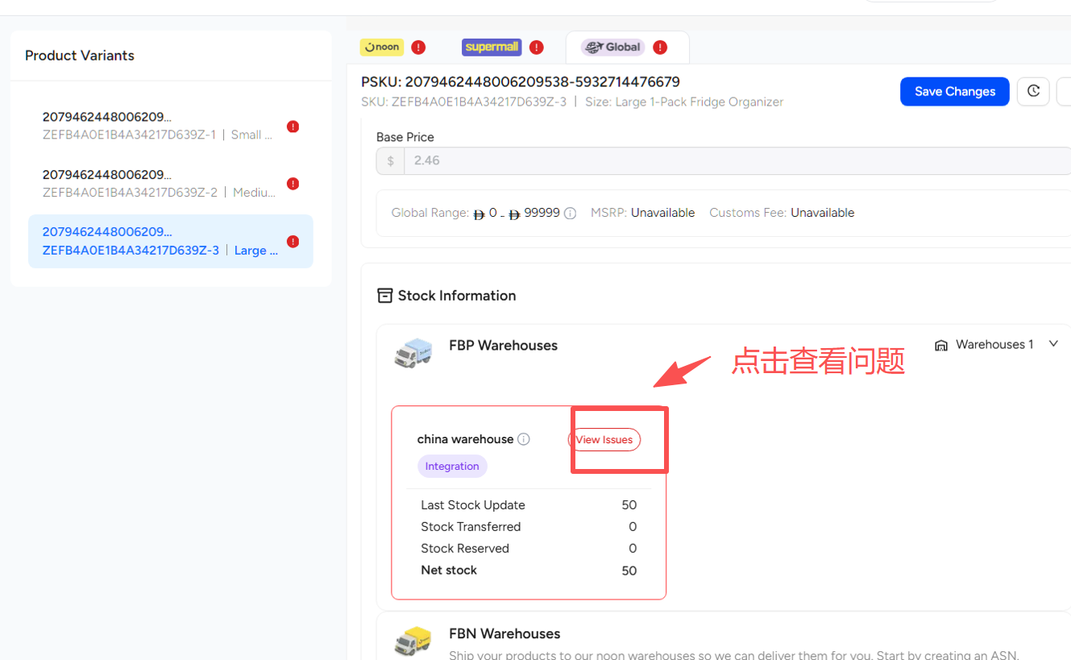
Task: Click the Stock Reserved value 0
Action: point(633,549)
